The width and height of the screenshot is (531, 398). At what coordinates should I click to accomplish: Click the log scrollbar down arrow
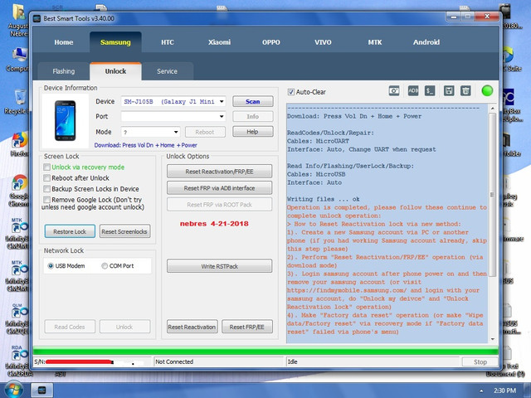pos(492,339)
